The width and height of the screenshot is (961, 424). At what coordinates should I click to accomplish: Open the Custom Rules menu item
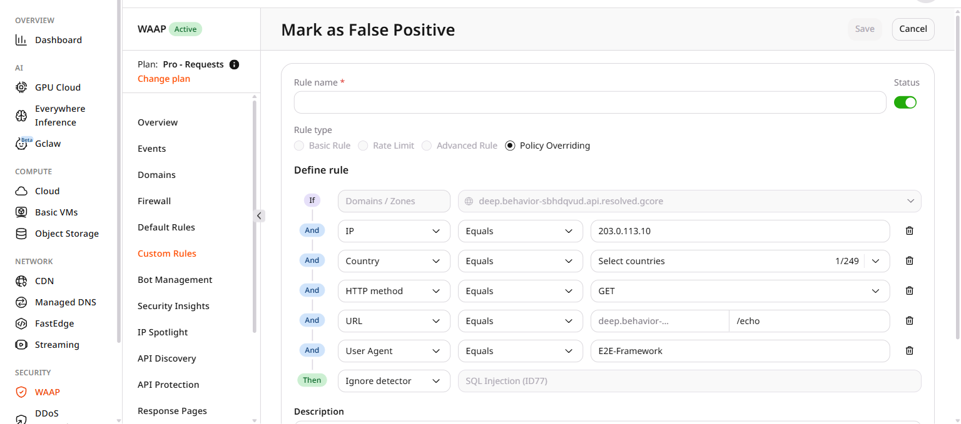pyautogui.click(x=167, y=254)
